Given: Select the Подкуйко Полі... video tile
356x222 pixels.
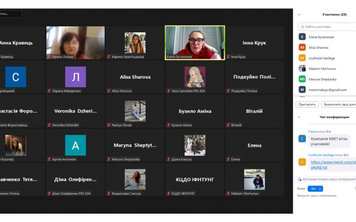Looking at the screenshot, I should click(x=254, y=77).
